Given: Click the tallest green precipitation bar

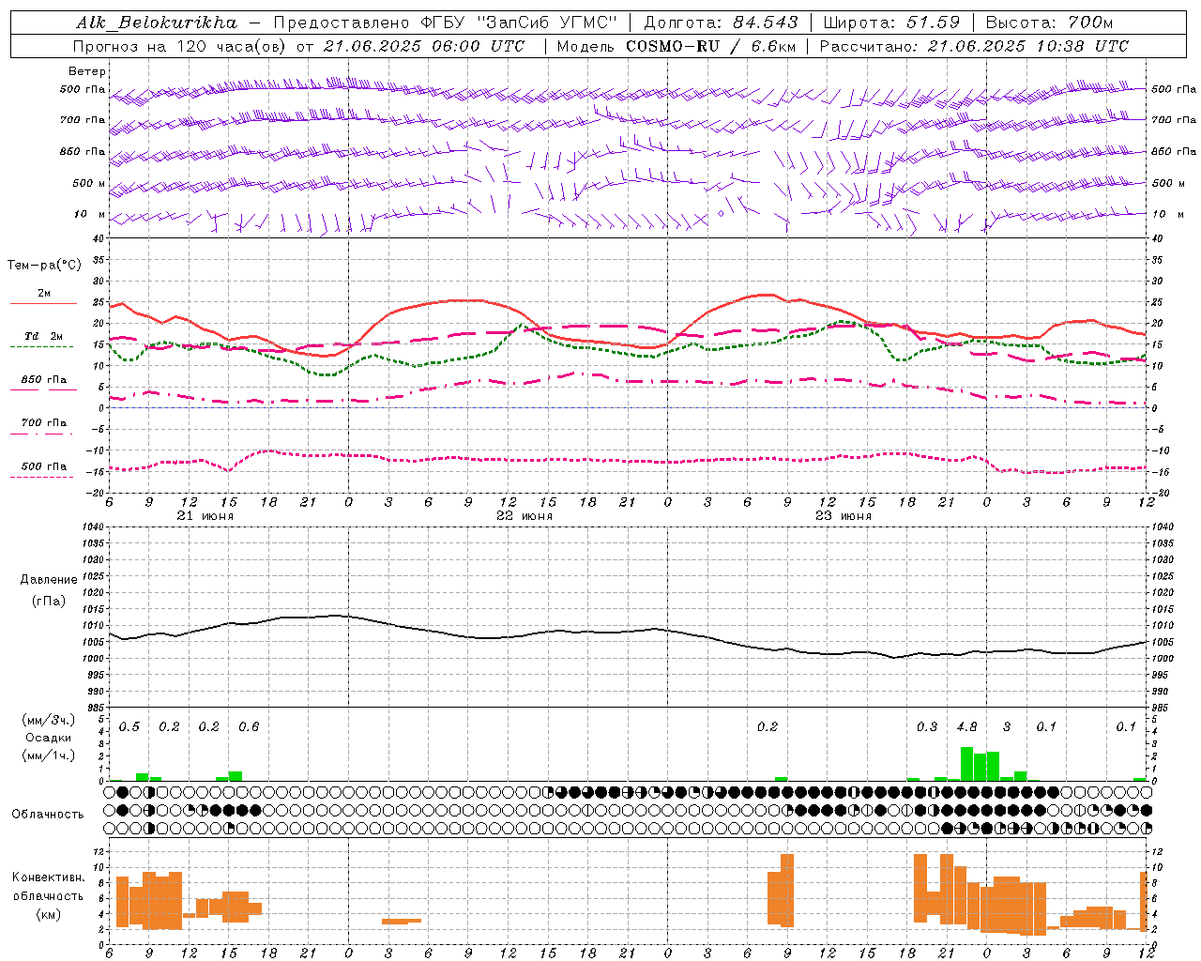Looking at the screenshot, I should pyautogui.click(x=966, y=764).
